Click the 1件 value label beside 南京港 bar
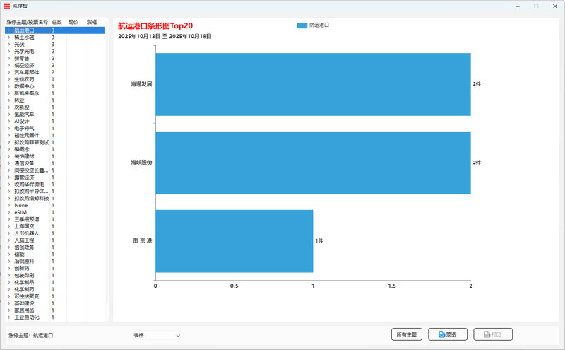The width and height of the screenshot is (565, 350). point(319,240)
